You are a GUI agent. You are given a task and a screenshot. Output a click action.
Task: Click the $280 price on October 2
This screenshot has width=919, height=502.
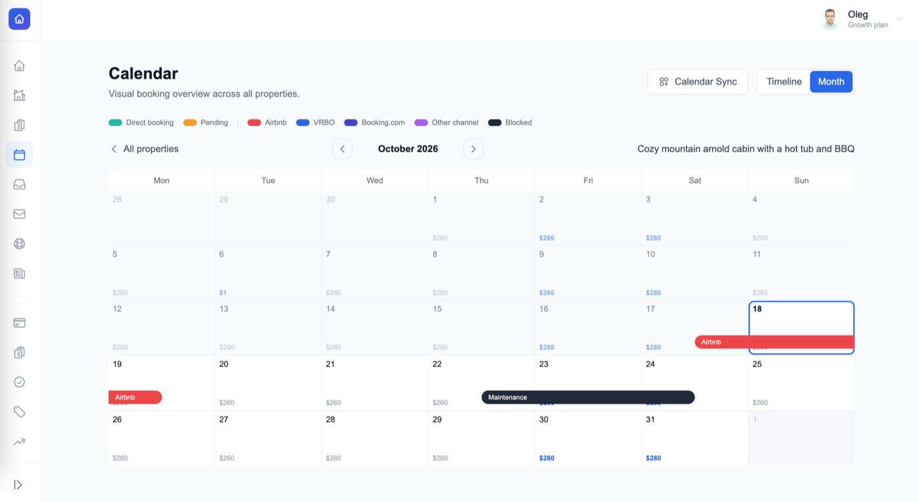(547, 238)
